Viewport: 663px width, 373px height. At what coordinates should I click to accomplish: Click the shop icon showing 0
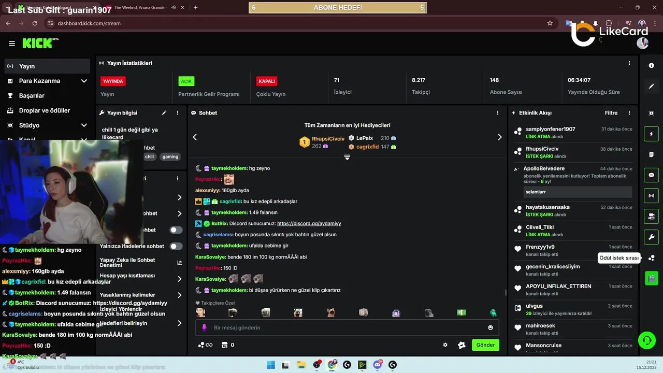[x=228, y=345]
